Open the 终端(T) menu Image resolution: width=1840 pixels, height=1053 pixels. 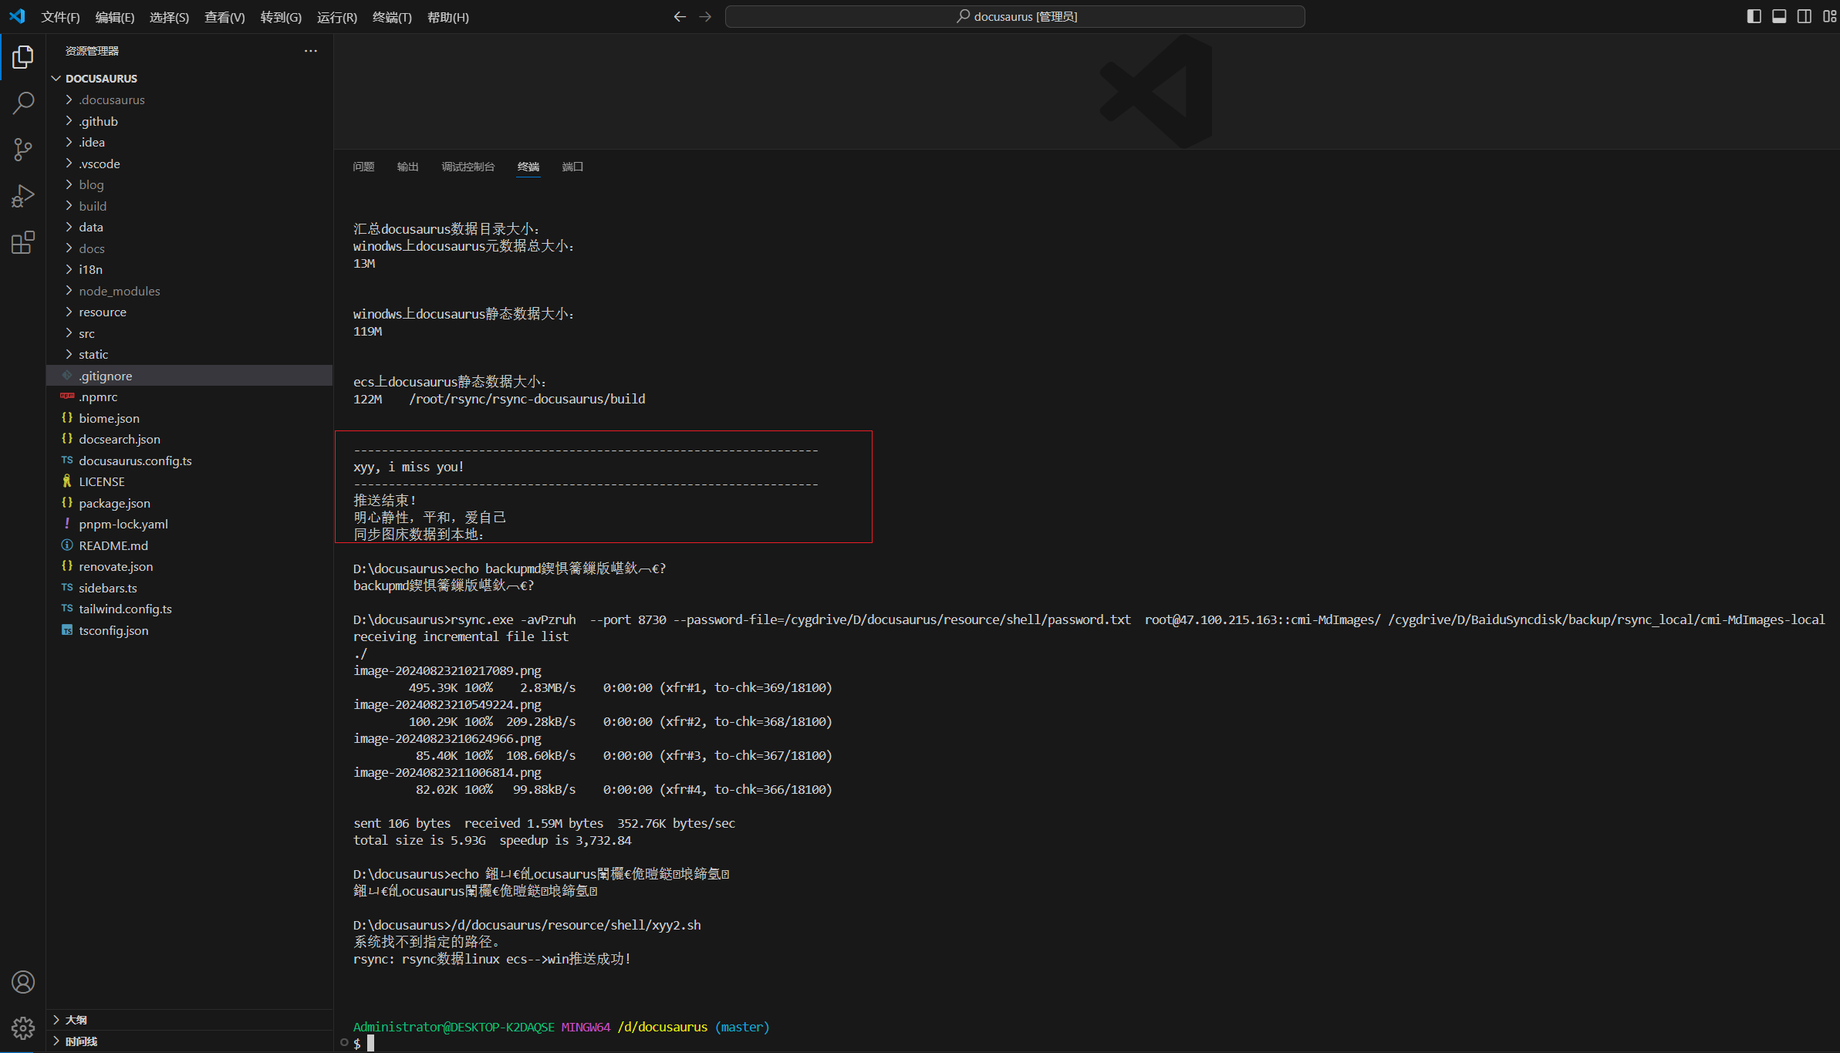tap(392, 17)
